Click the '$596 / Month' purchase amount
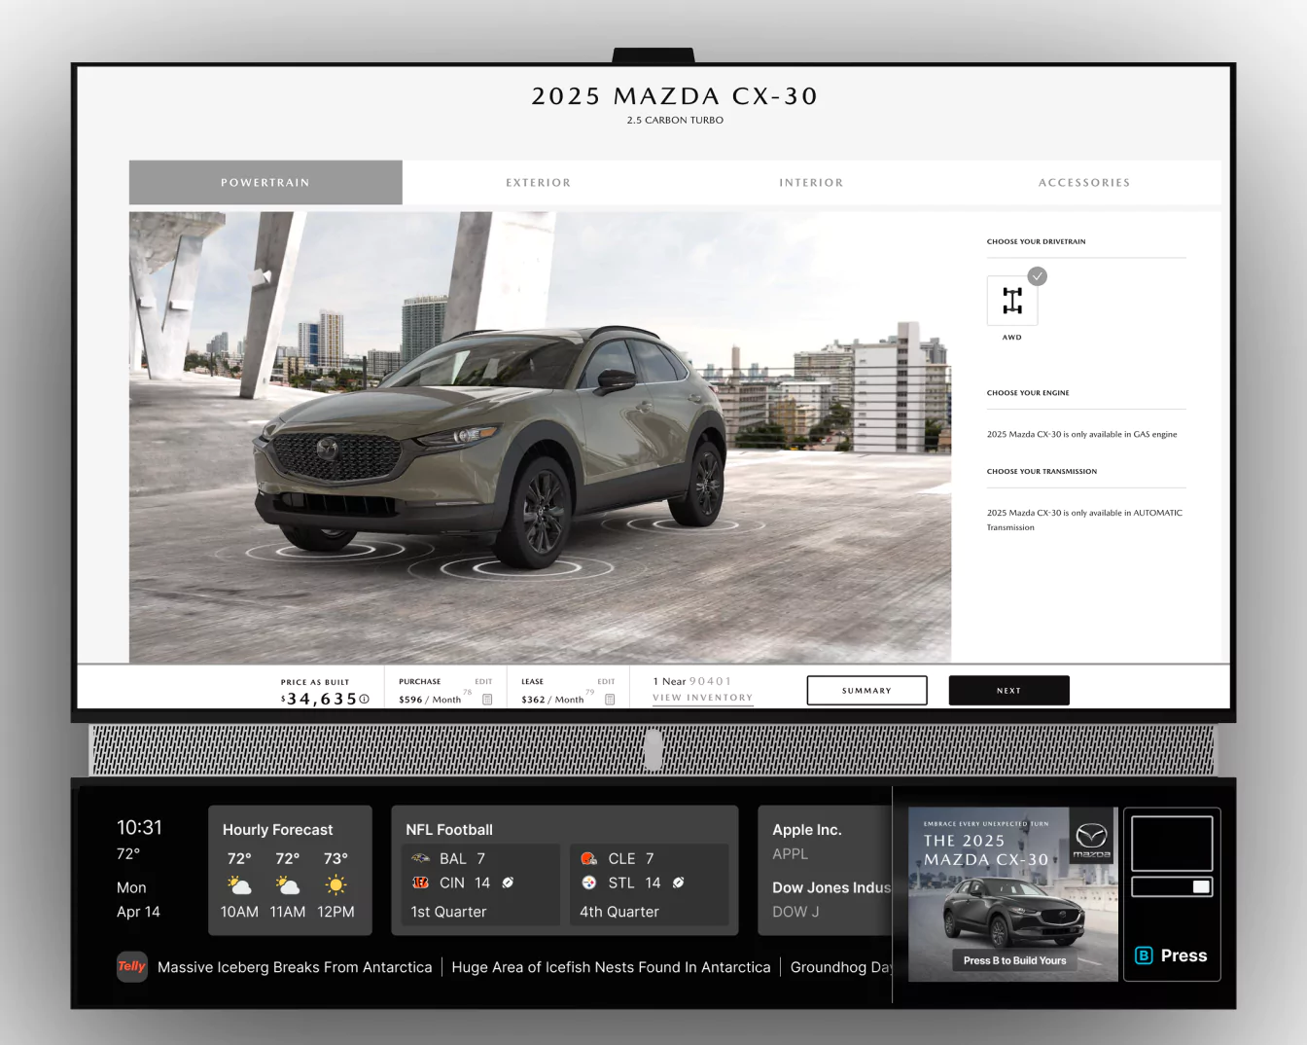The width and height of the screenshot is (1307, 1045). [x=430, y=700]
